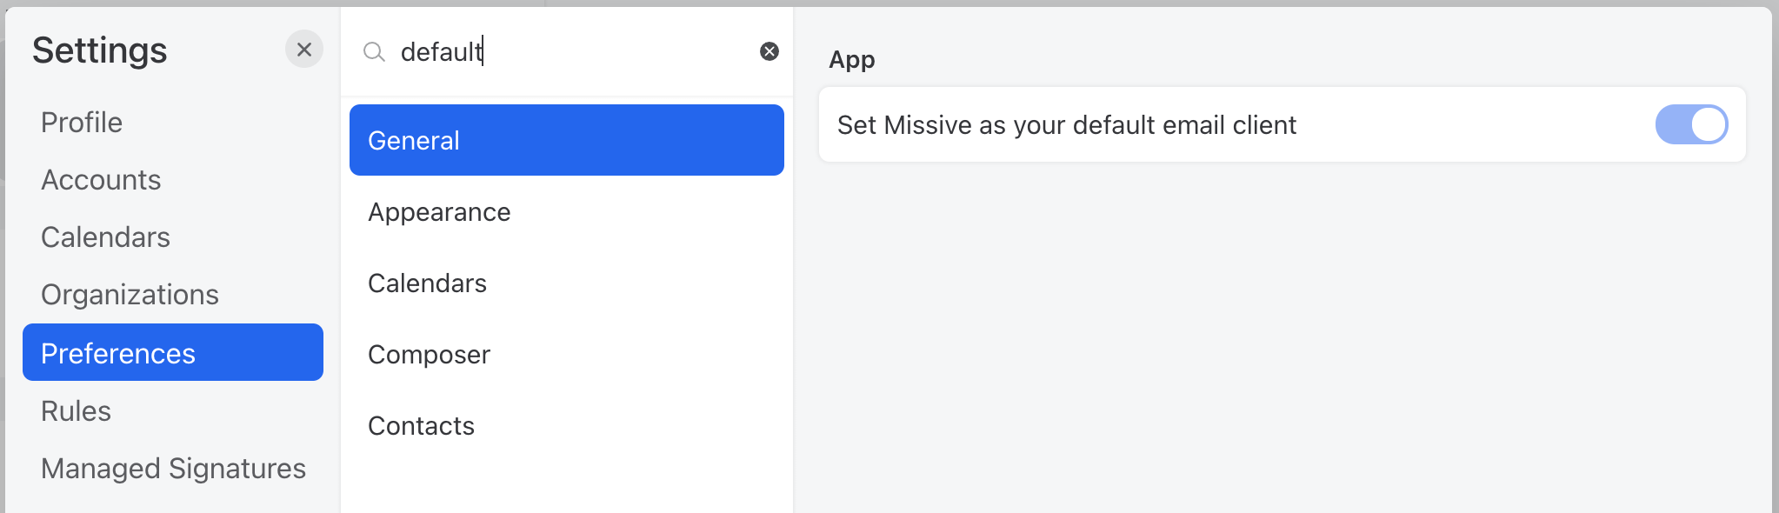Go to the Profile settings page
This screenshot has width=1779, height=513.
[81, 122]
